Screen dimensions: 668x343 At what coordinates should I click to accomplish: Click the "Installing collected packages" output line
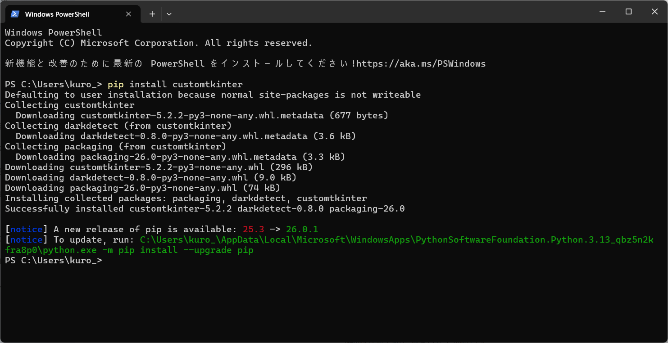[186, 199]
